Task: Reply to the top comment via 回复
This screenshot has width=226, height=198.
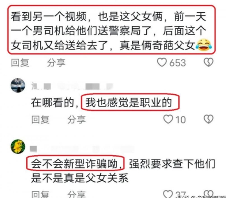Action: 20,63
